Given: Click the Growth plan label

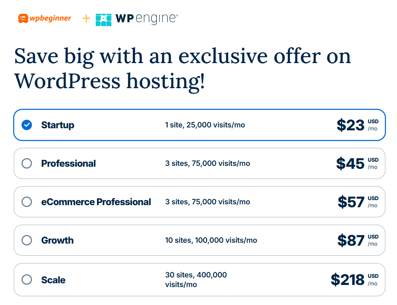Looking at the screenshot, I should coord(57,240).
